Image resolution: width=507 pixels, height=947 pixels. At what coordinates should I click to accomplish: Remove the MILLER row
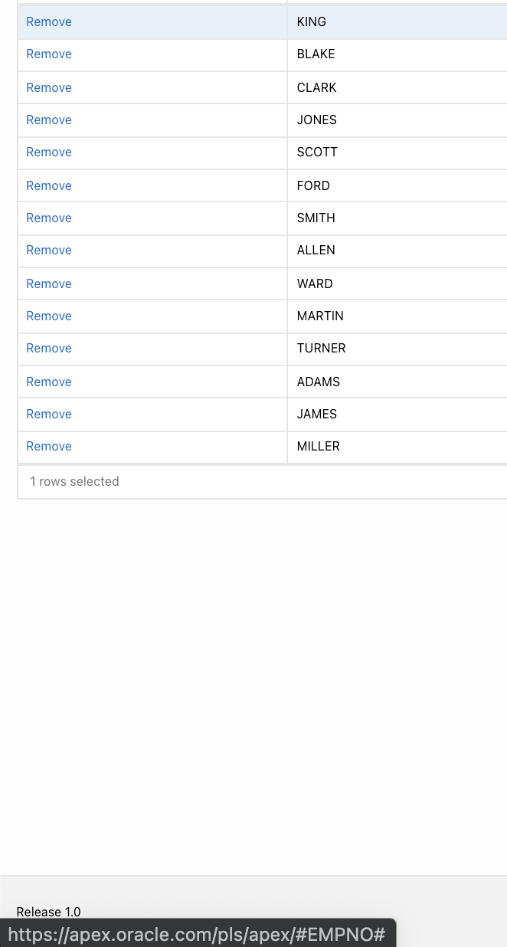pyautogui.click(x=49, y=446)
